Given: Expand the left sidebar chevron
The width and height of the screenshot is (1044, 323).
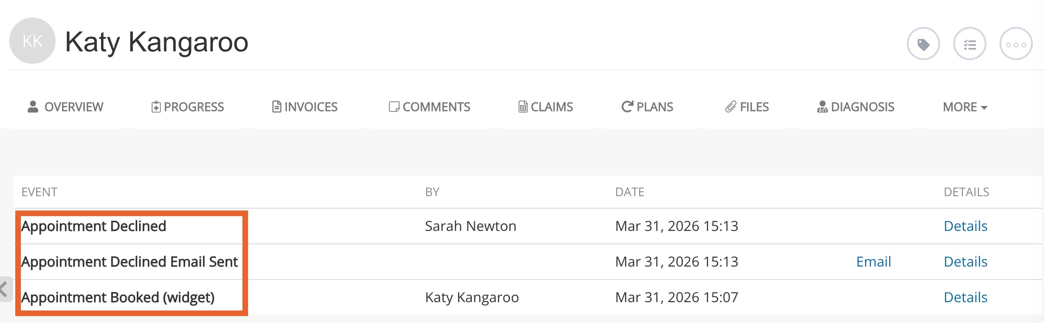Looking at the screenshot, I should coord(5,290).
